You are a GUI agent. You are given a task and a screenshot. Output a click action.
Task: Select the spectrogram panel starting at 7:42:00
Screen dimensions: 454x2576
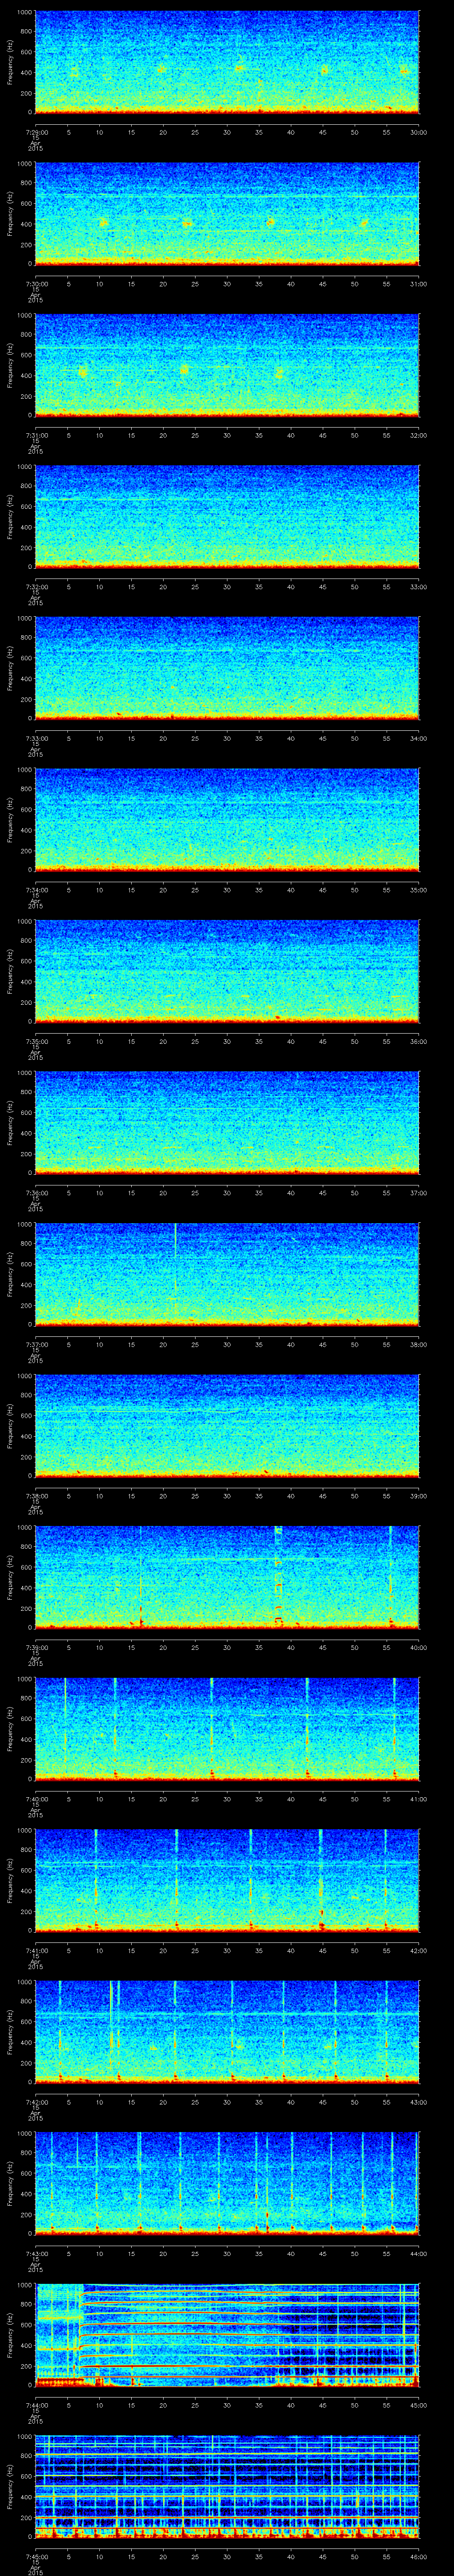tap(227, 2032)
